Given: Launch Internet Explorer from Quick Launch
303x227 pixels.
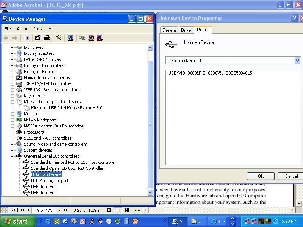Looking at the screenshot, I should (48, 221).
